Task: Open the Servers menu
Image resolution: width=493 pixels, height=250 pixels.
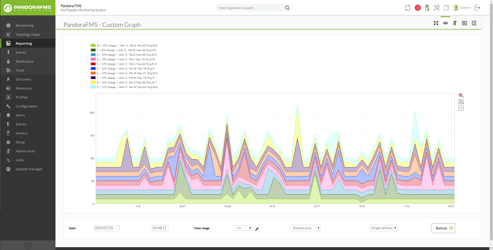Action: (28, 133)
